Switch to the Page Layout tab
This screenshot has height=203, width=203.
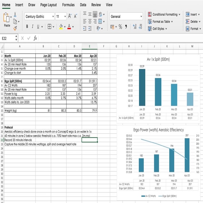tap(49, 5)
